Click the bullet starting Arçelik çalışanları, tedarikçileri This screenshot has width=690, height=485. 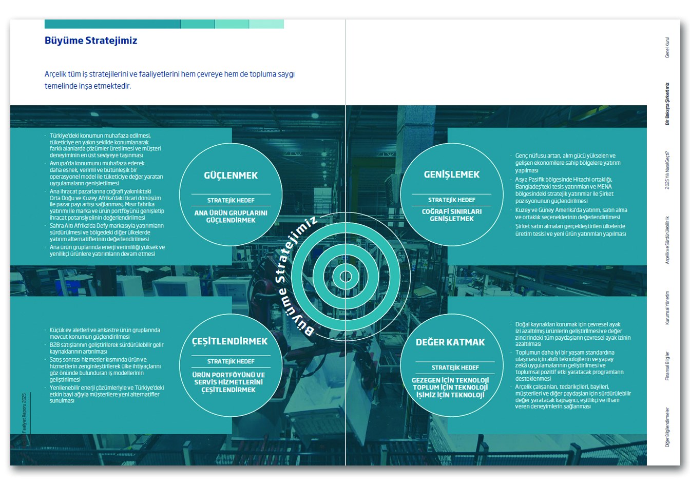pyautogui.click(x=573, y=397)
